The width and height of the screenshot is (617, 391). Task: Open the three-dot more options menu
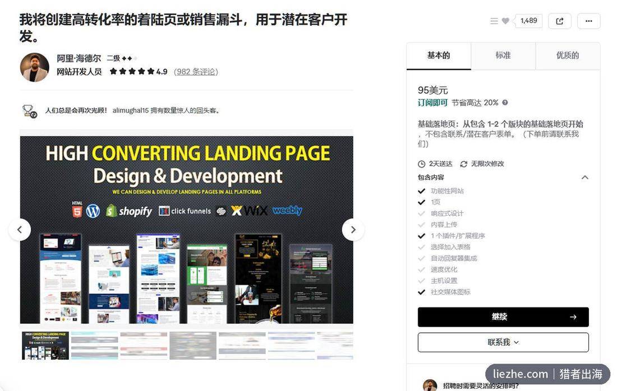coord(588,21)
